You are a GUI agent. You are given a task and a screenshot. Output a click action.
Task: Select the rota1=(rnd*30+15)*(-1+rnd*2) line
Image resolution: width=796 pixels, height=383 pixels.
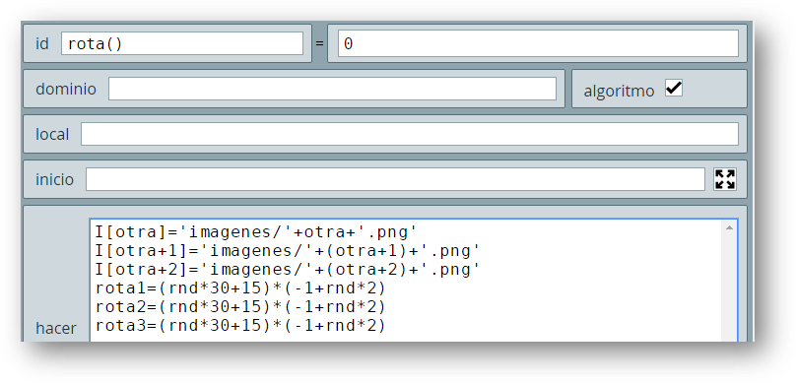tap(240, 288)
